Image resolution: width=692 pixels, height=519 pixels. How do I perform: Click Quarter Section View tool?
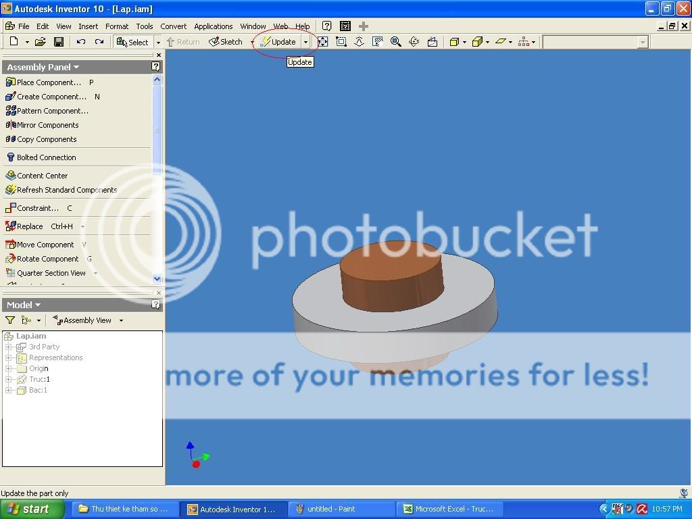pos(45,273)
